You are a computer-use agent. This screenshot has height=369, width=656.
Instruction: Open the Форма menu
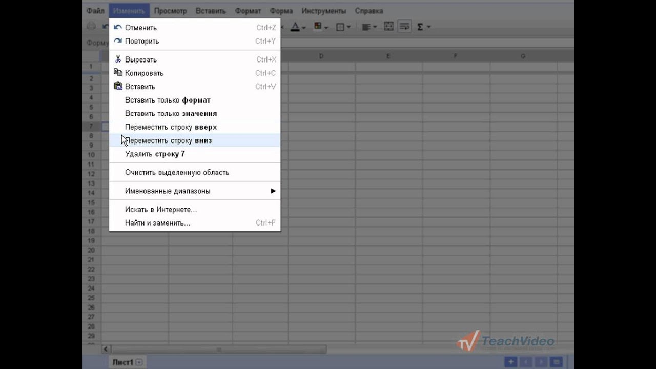point(281,11)
